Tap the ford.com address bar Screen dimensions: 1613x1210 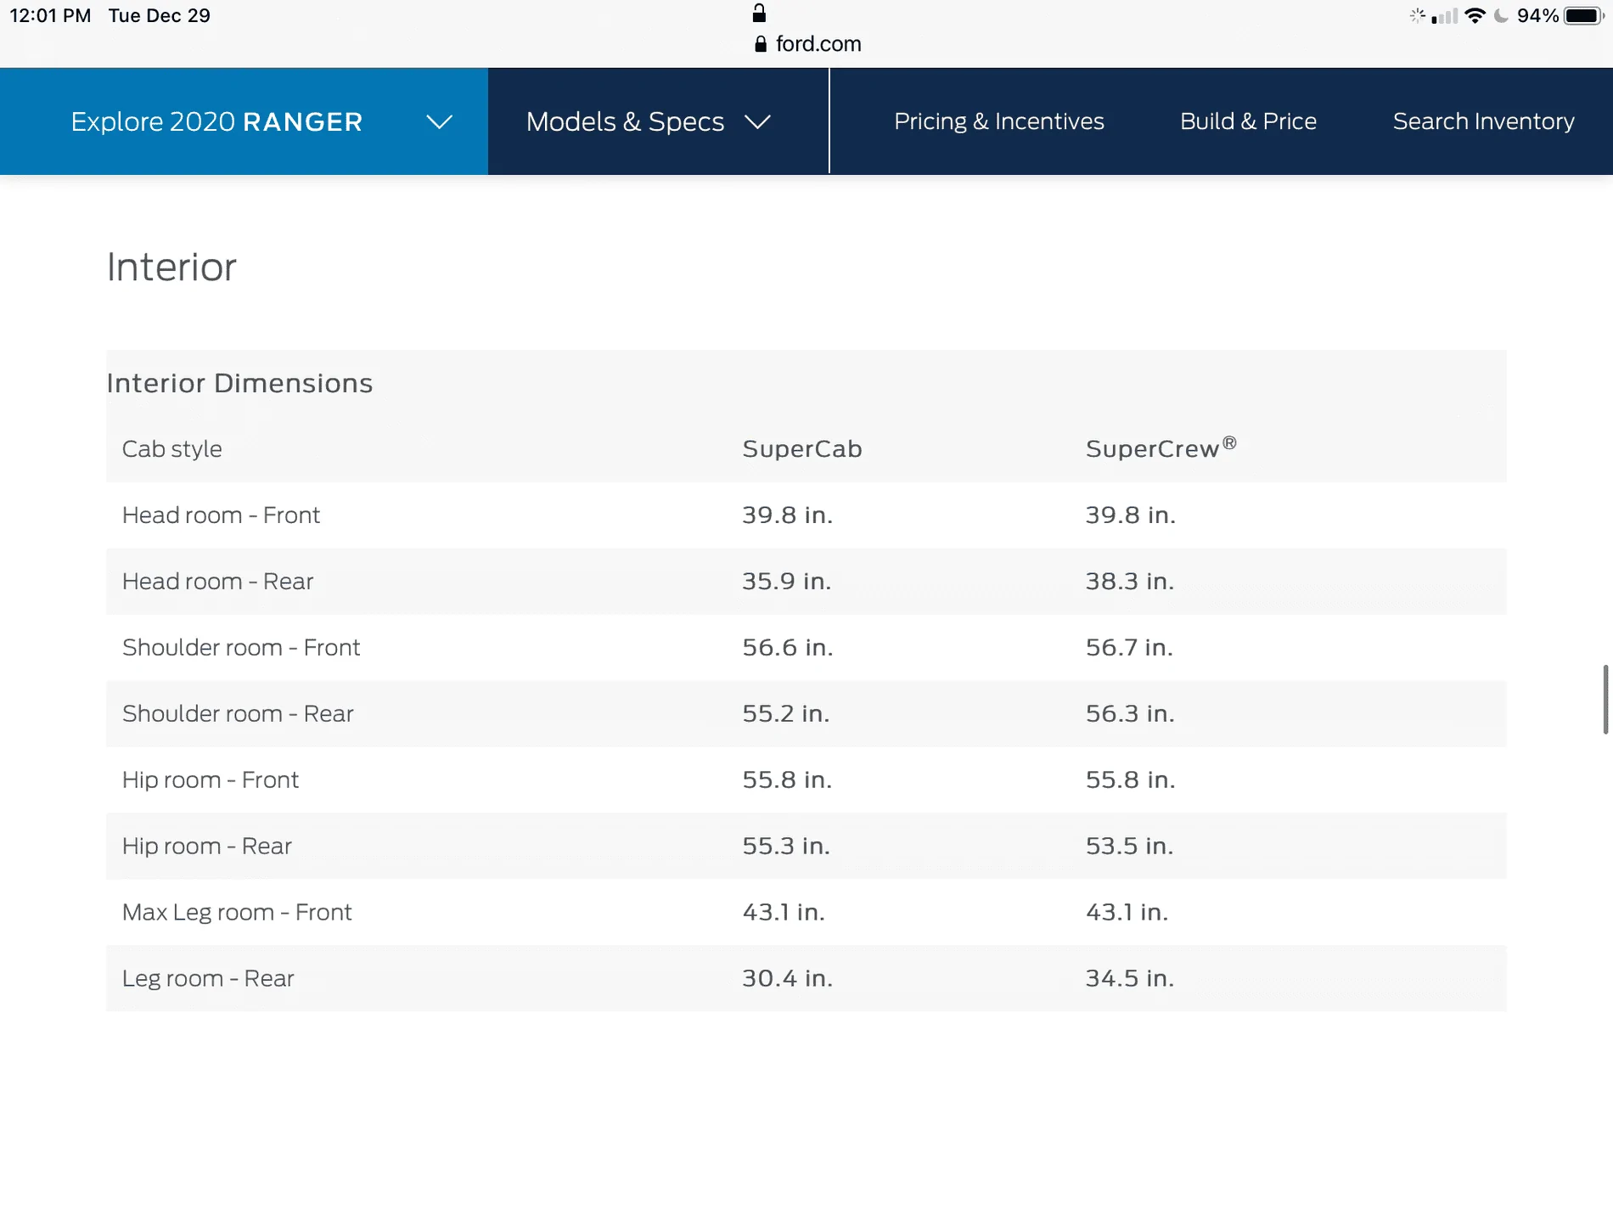point(807,44)
